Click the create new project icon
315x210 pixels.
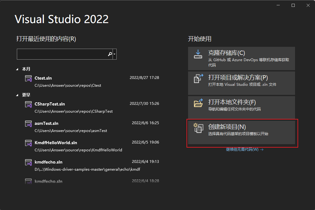point(198,128)
